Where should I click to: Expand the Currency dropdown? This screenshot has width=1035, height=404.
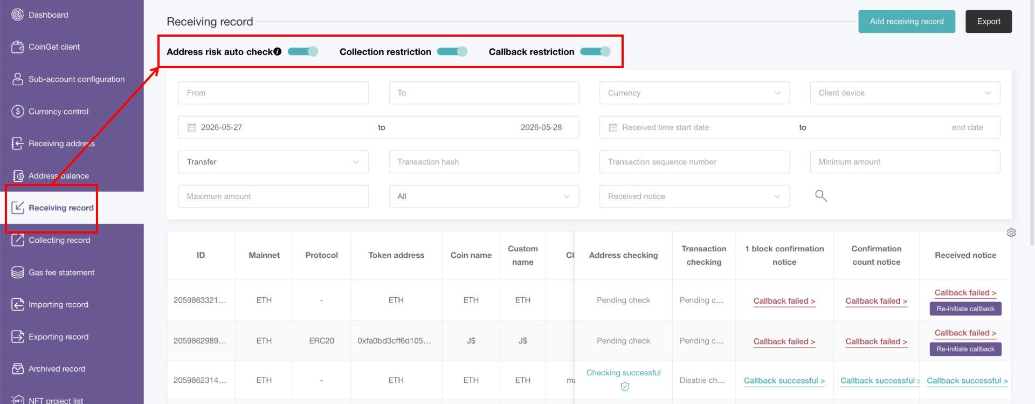(x=694, y=93)
